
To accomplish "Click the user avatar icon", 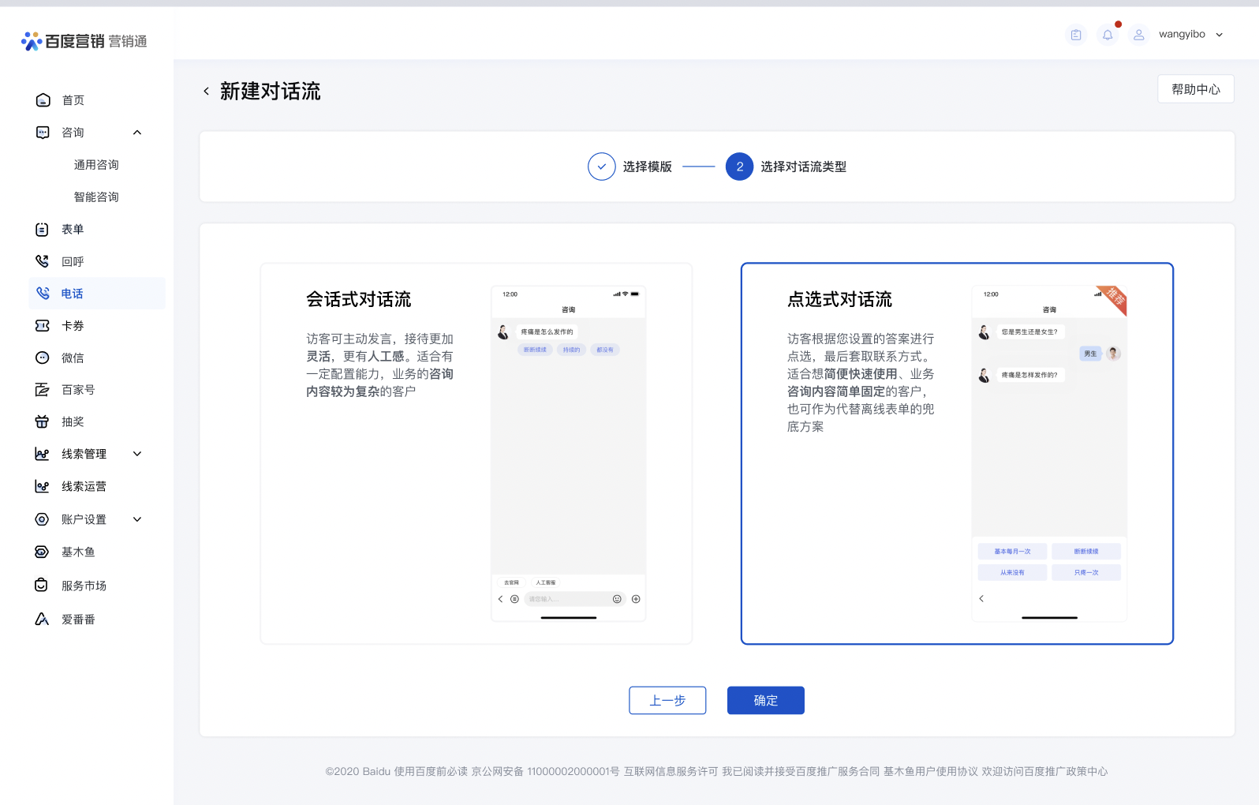I will pyautogui.click(x=1138, y=35).
